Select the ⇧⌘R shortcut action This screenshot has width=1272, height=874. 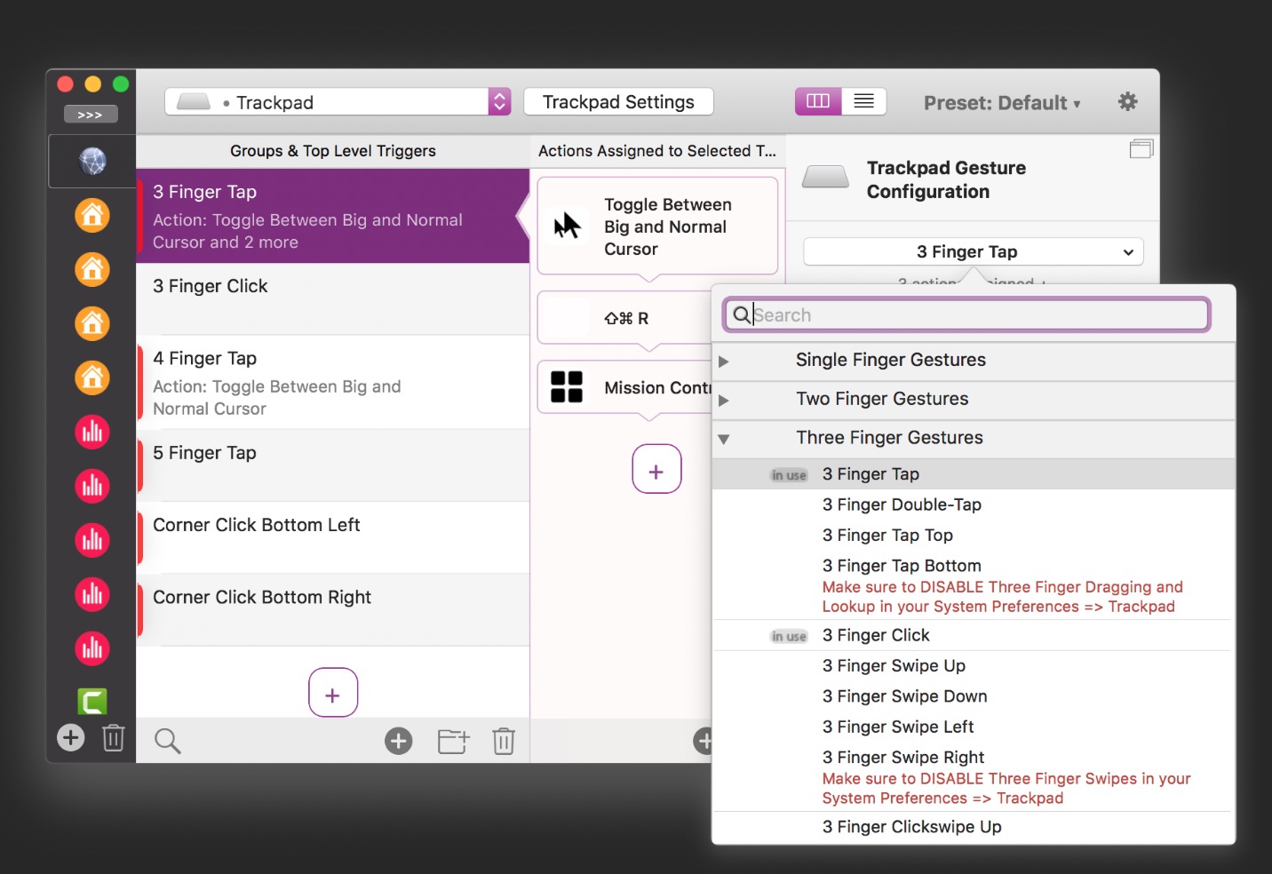(625, 317)
